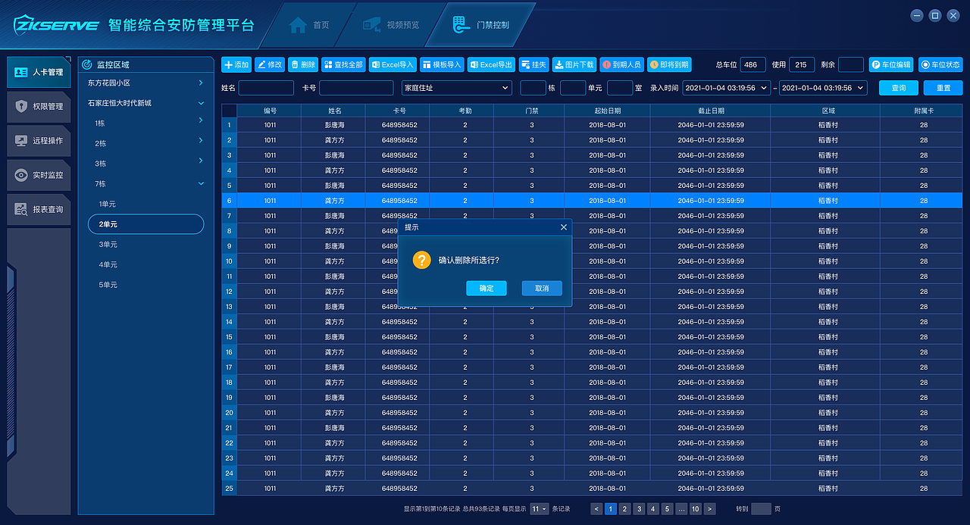Open 实时监控 from the sidebar
The height and width of the screenshot is (525, 970).
[38, 175]
